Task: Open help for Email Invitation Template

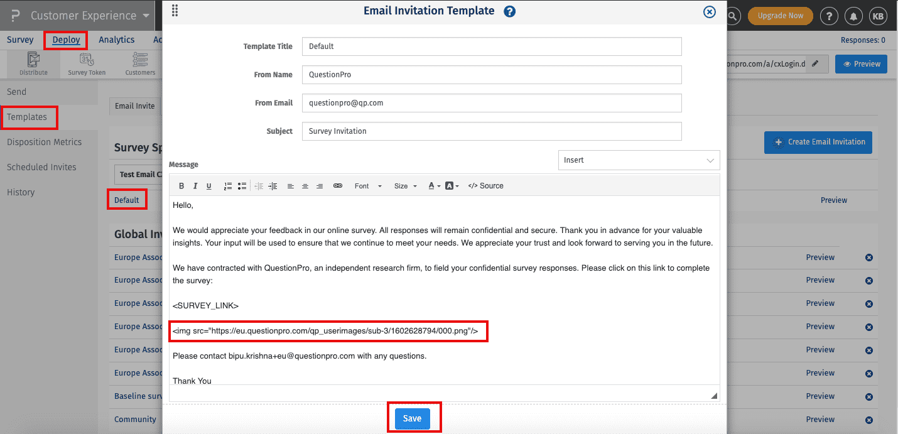Action: (510, 11)
